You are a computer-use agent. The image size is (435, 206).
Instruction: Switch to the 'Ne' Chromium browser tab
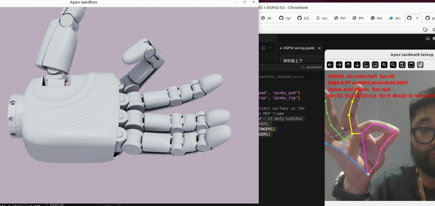pyautogui.click(x=376, y=18)
